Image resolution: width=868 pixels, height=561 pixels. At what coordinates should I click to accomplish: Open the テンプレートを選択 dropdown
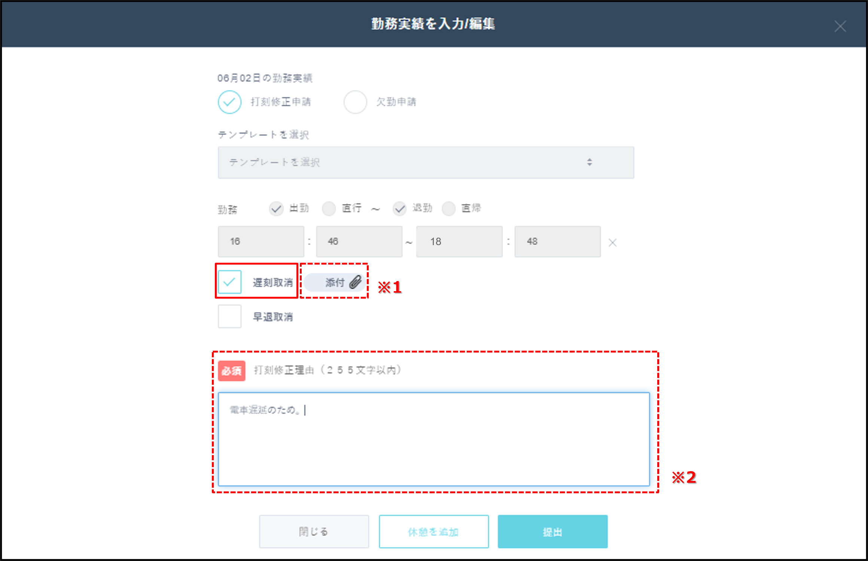coord(425,162)
